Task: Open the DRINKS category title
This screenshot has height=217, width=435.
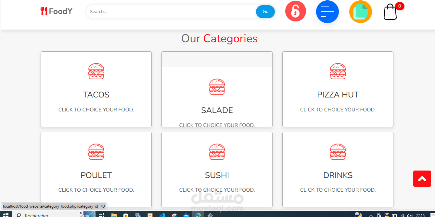Action: 338,175
